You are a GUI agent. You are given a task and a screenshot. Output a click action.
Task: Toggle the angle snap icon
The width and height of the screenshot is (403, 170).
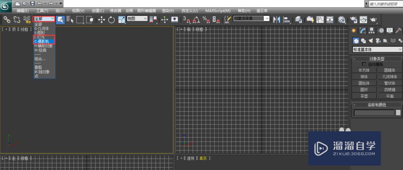point(196,19)
